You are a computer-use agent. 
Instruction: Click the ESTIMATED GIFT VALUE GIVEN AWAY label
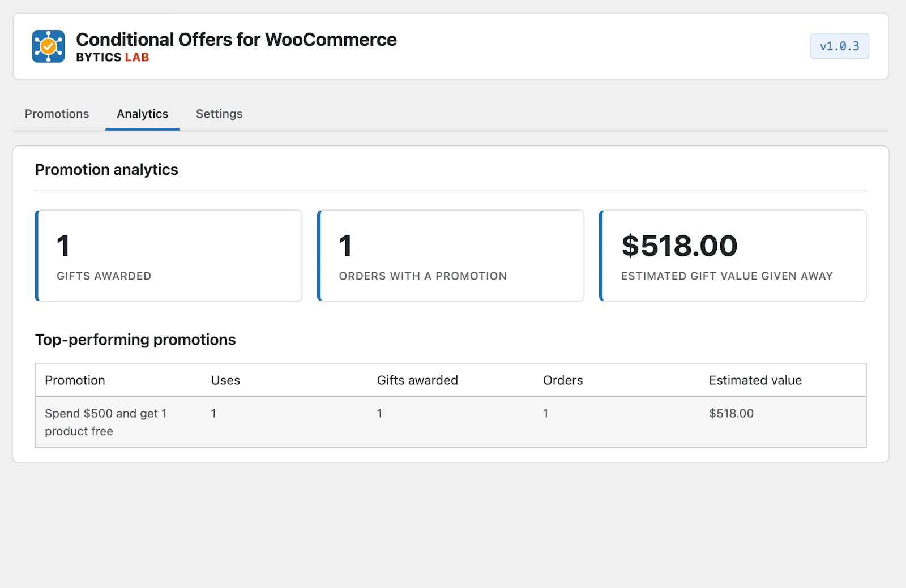[727, 276]
